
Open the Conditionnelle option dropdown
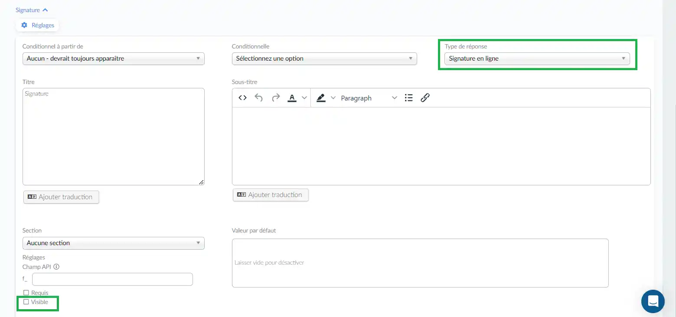(324, 58)
